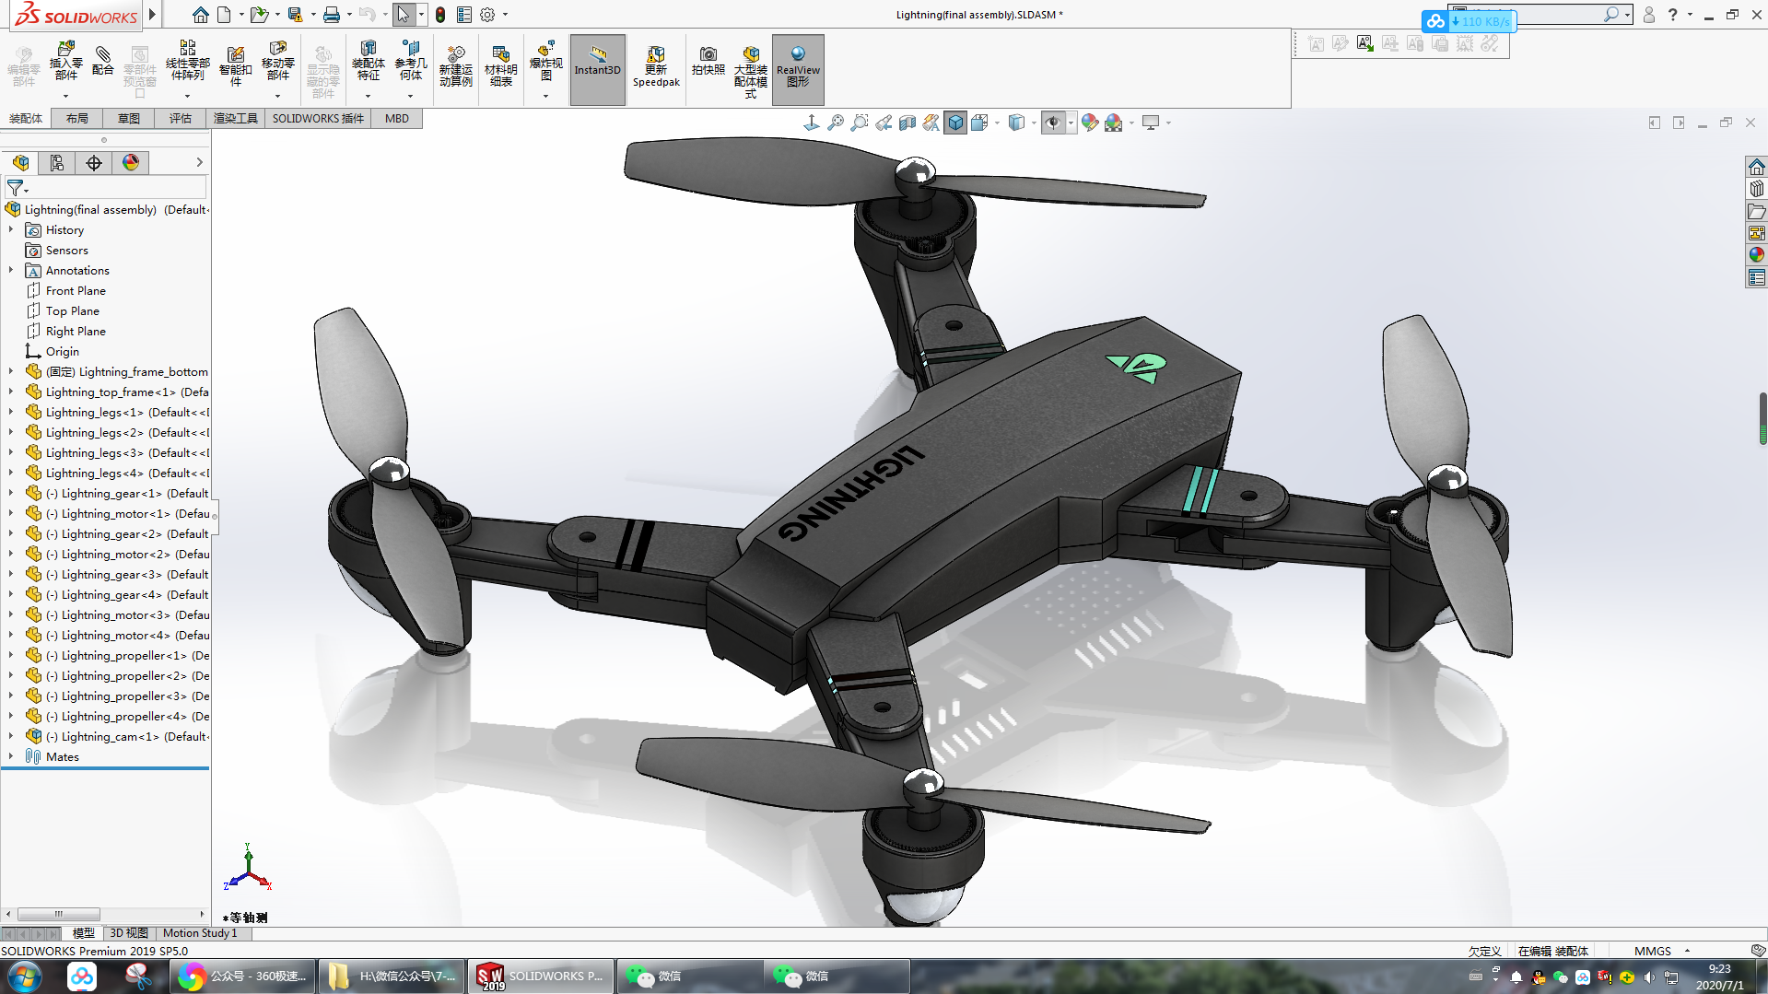Click the Edit Appearance color-ball icon
The height and width of the screenshot is (994, 1768).
[1090, 123]
